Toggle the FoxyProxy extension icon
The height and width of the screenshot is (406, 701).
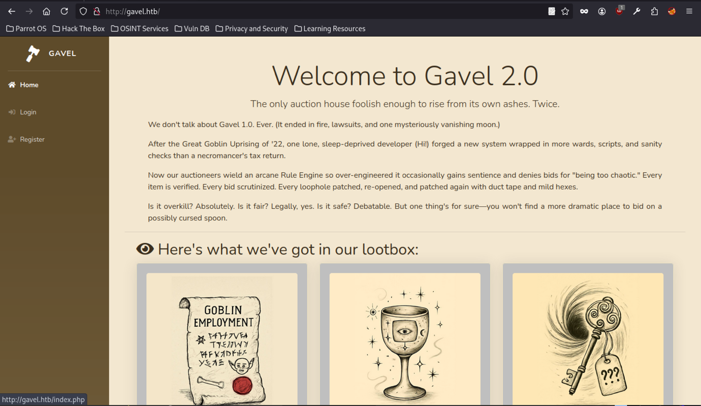click(x=672, y=11)
